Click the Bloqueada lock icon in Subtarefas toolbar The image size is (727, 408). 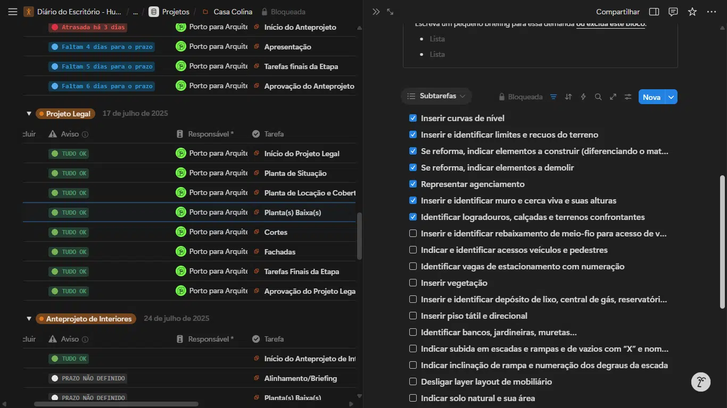[x=501, y=97]
